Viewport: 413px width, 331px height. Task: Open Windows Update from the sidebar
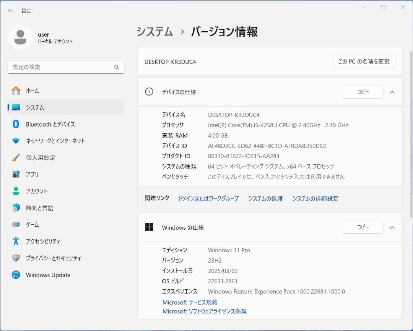click(x=48, y=275)
